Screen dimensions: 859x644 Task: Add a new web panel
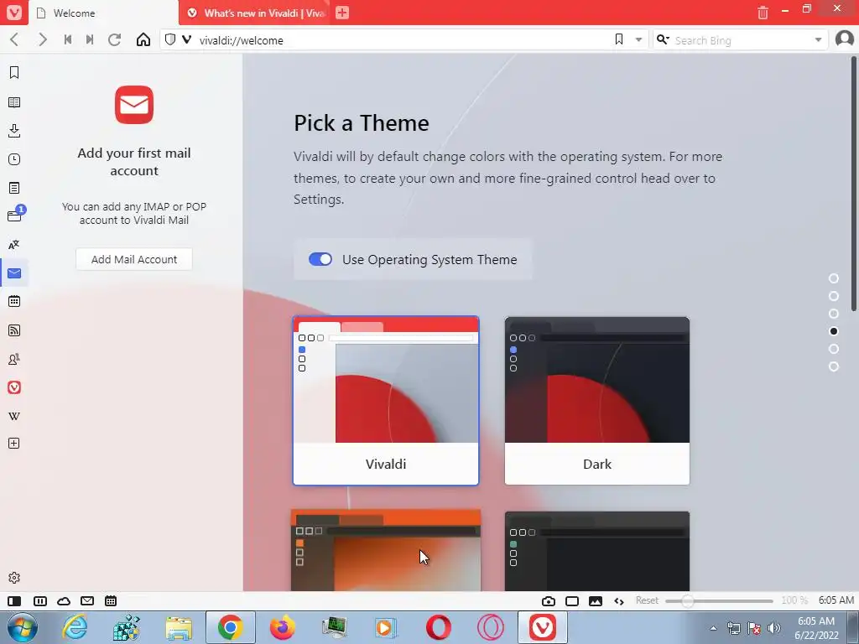(14, 443)
